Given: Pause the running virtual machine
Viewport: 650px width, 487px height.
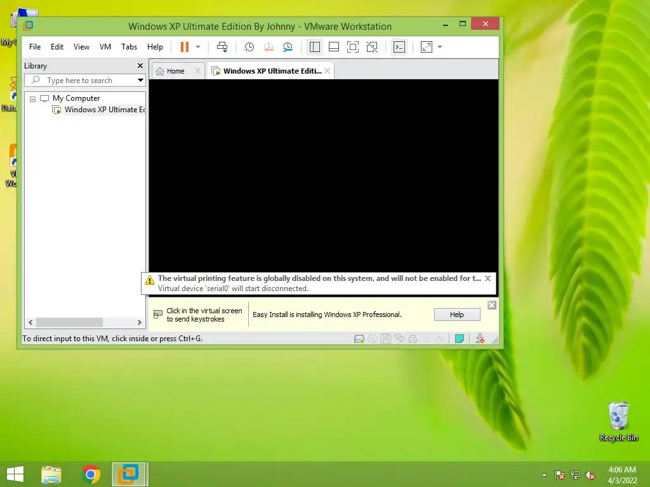Looking at the screenshot, I should click(185, 47).
